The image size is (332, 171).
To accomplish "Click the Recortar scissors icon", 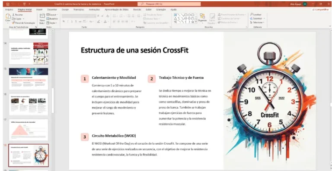I will (13, 15).
